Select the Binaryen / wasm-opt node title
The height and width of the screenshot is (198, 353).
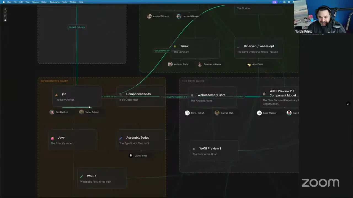259,46
